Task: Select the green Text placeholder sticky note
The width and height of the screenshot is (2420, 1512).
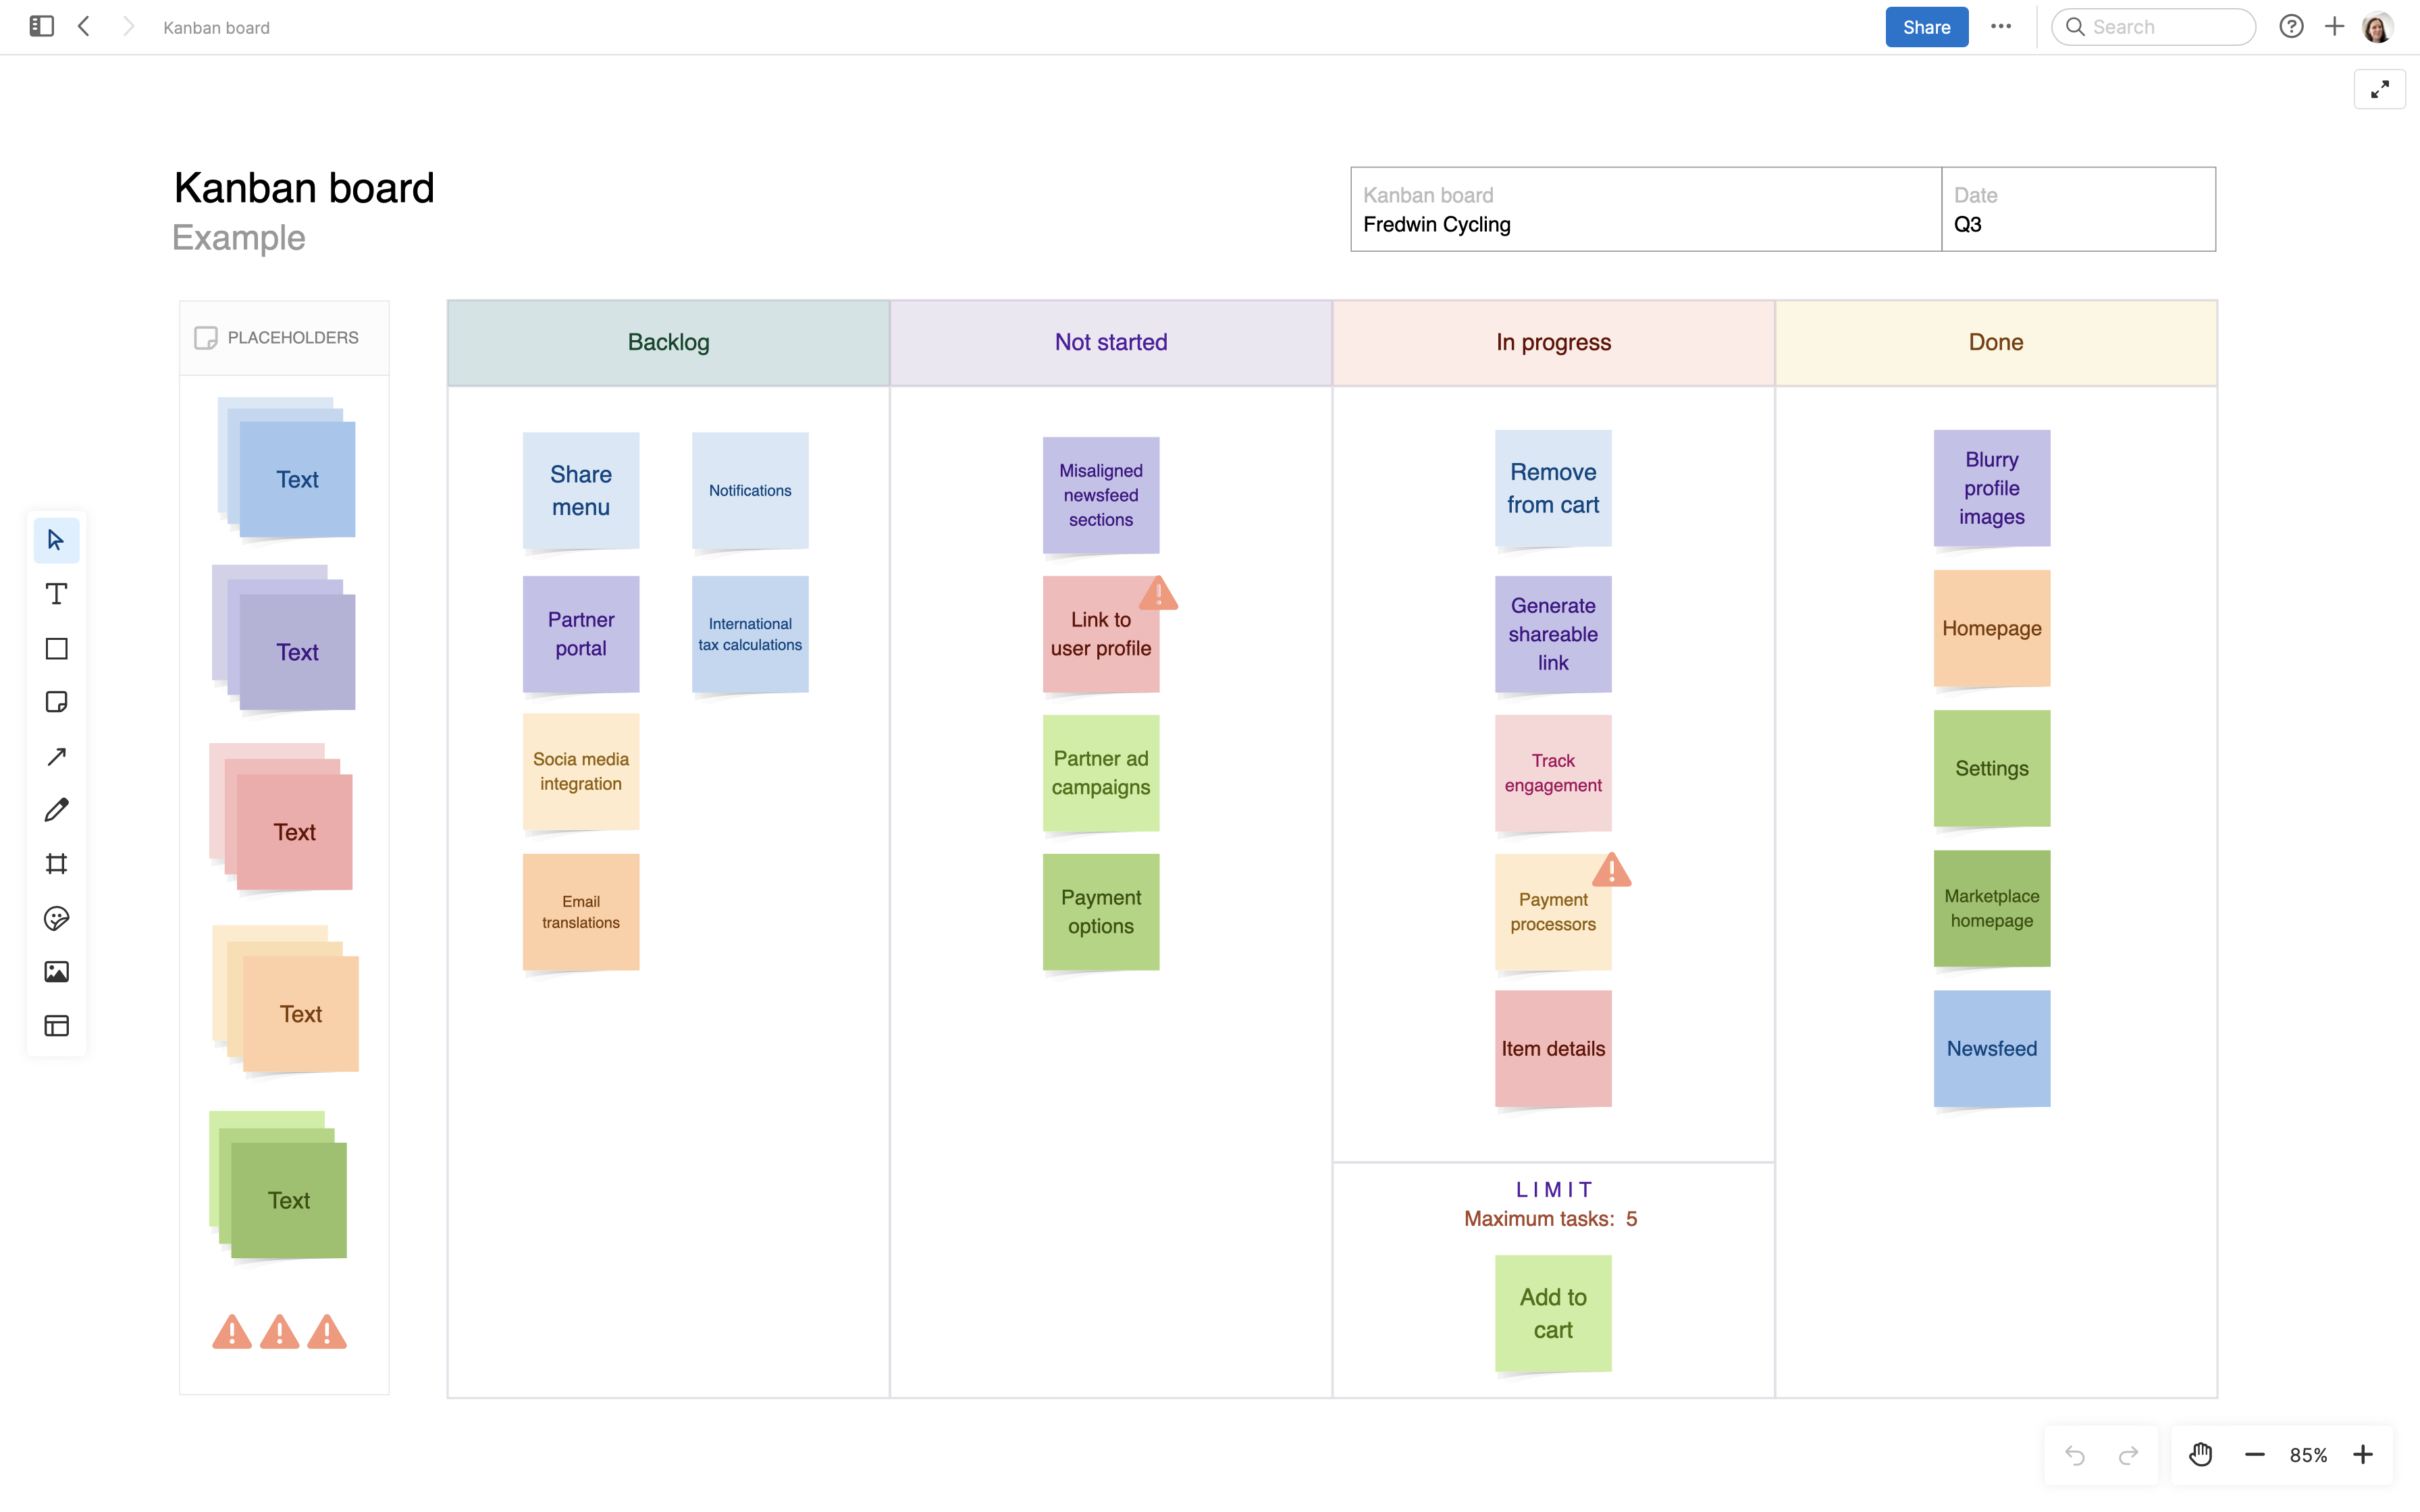Action: pyautogui.click(x=289, y=1199)
